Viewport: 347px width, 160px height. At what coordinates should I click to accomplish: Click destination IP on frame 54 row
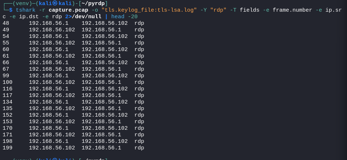pyautogui.click(x=105, y=36)
